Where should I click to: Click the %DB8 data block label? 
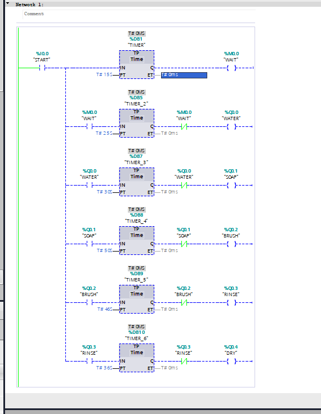point(136,215)
